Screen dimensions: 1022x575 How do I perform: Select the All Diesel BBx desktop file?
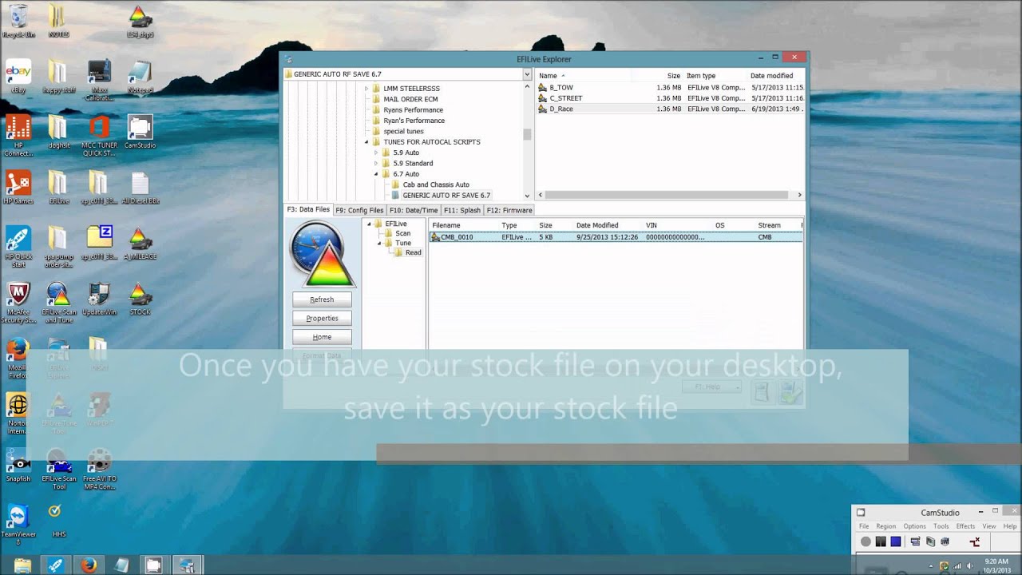click(140, 187)
